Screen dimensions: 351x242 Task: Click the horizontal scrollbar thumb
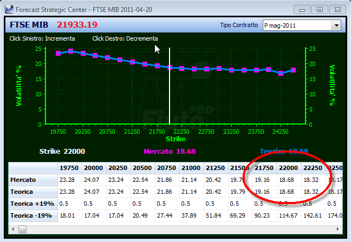click(22, 229)
